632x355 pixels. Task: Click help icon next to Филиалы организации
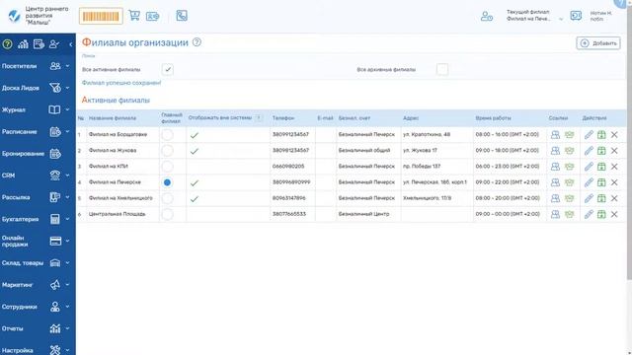[197, 42]
